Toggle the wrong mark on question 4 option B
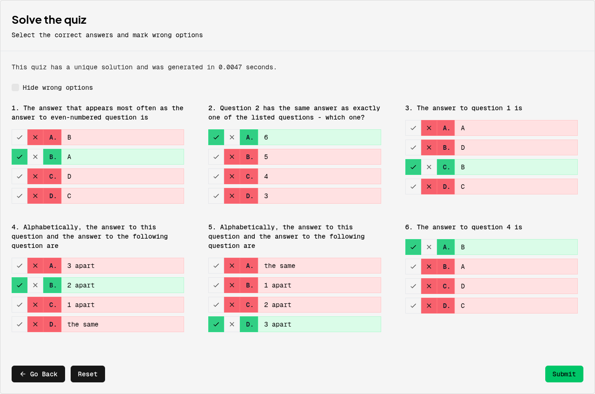This screenshot has width=595, height=394. [35, 285]
